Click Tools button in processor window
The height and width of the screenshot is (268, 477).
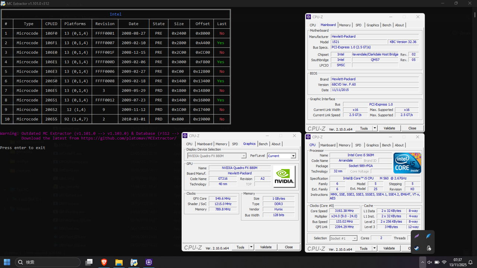(x=364, y=248)
